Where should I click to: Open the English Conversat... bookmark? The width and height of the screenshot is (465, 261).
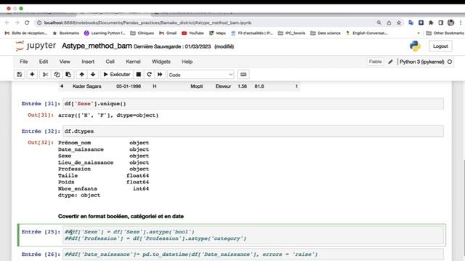[366, 33]
